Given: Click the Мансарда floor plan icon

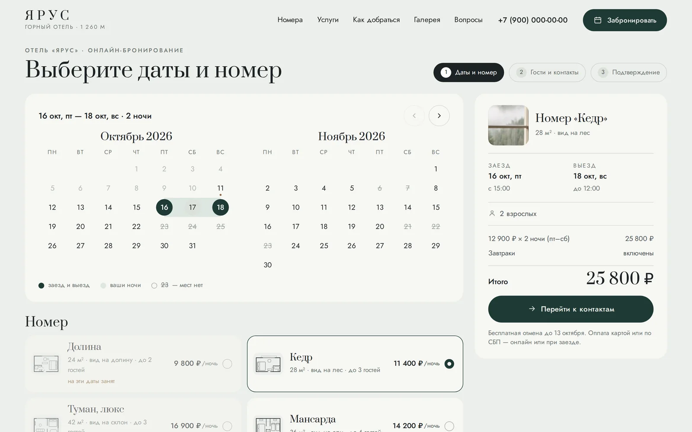Looking at the screenshot, I should (x=268, y=425).
